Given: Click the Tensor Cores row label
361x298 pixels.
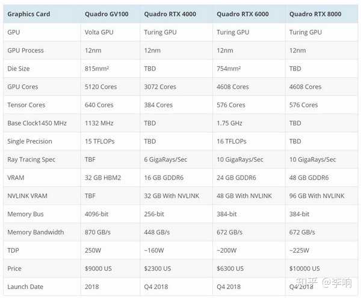Looking at the screenshot, I should 26,105.
